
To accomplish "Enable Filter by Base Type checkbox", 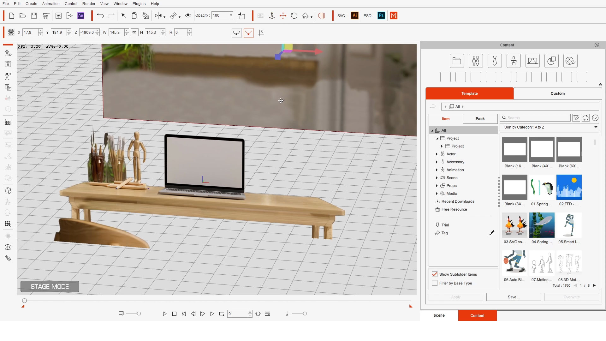I will click(435, 283).
